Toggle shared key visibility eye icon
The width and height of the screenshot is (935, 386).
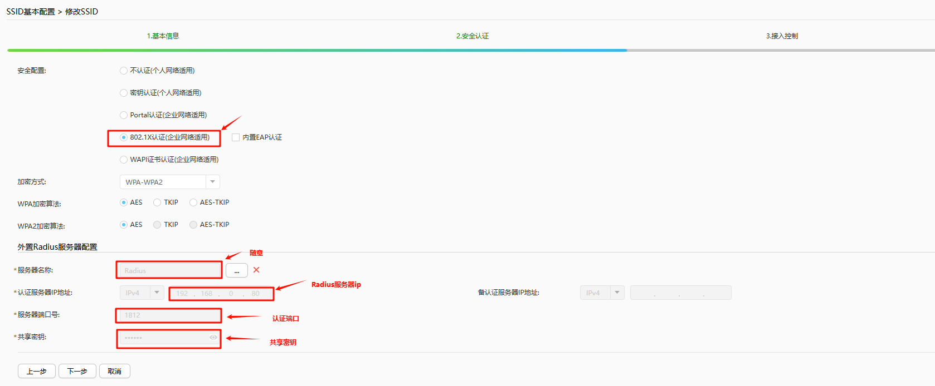click(213, 338)
